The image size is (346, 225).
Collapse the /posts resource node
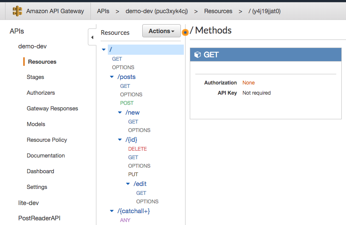(112, 77)
